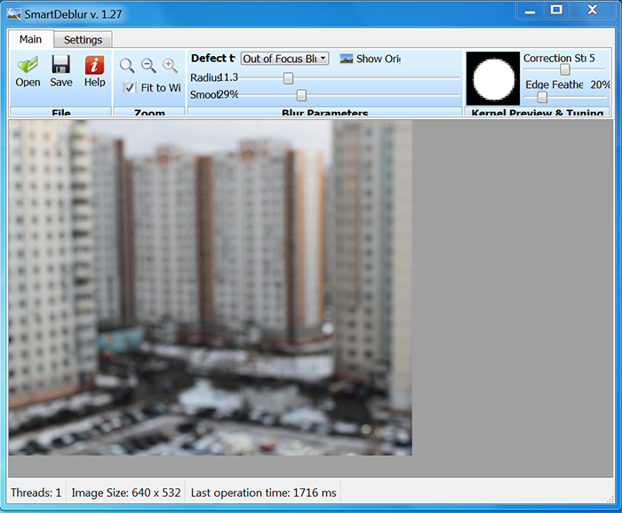
Task: Select the Main tab
Action: click(x=30, y=39)
